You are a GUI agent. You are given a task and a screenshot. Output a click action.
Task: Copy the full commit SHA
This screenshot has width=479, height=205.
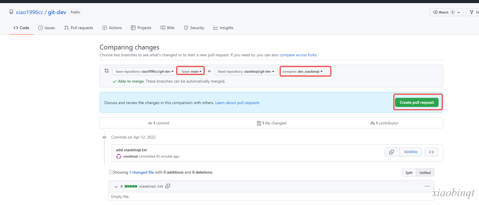392,152
